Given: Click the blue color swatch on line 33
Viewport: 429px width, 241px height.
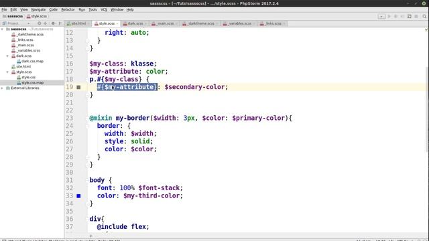Looking at the screenshot, I should (x=78, y=196).
